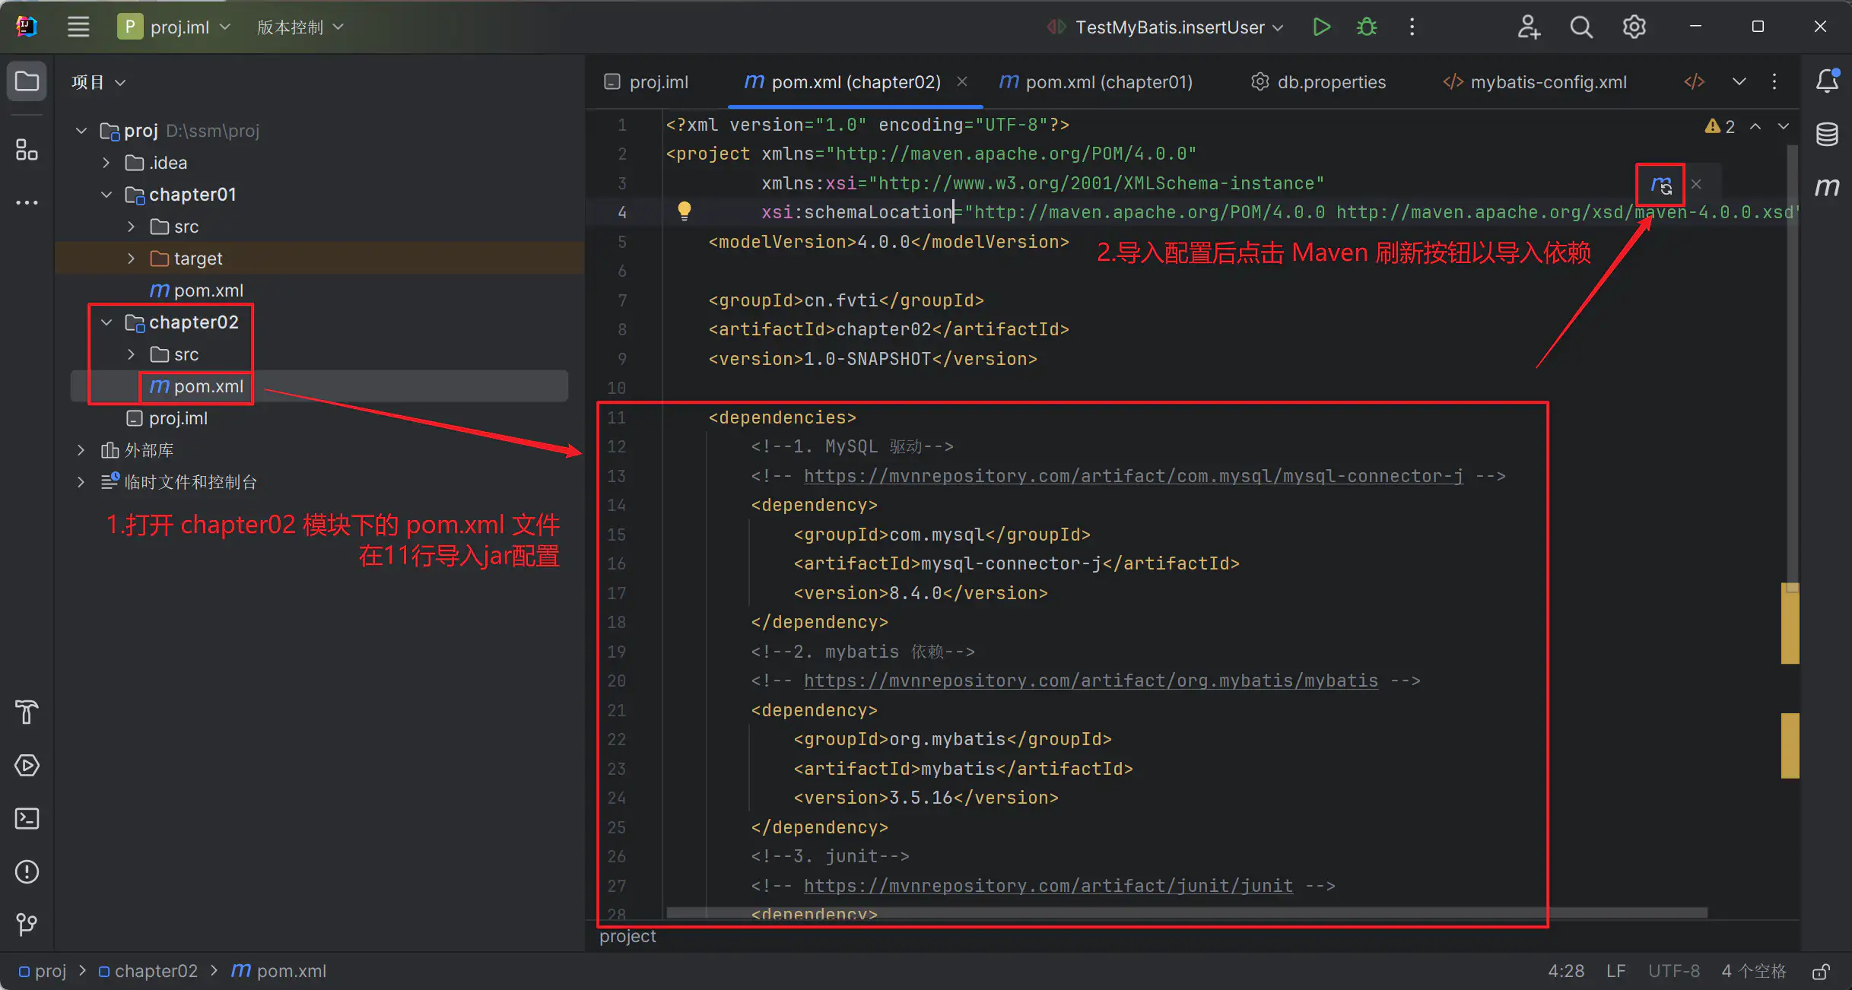Change indent setting 4 个空格
Viewport: 1852px width, 990px height.
coord(1753,971)
